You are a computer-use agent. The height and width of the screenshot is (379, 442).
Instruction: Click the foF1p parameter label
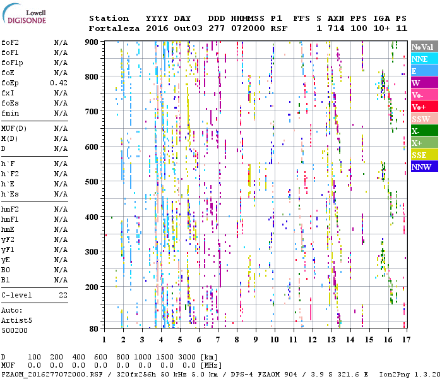click(x=12, y=63)
